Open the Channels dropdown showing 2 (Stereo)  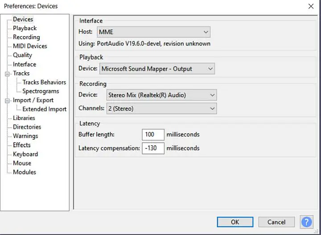point(161,108)
